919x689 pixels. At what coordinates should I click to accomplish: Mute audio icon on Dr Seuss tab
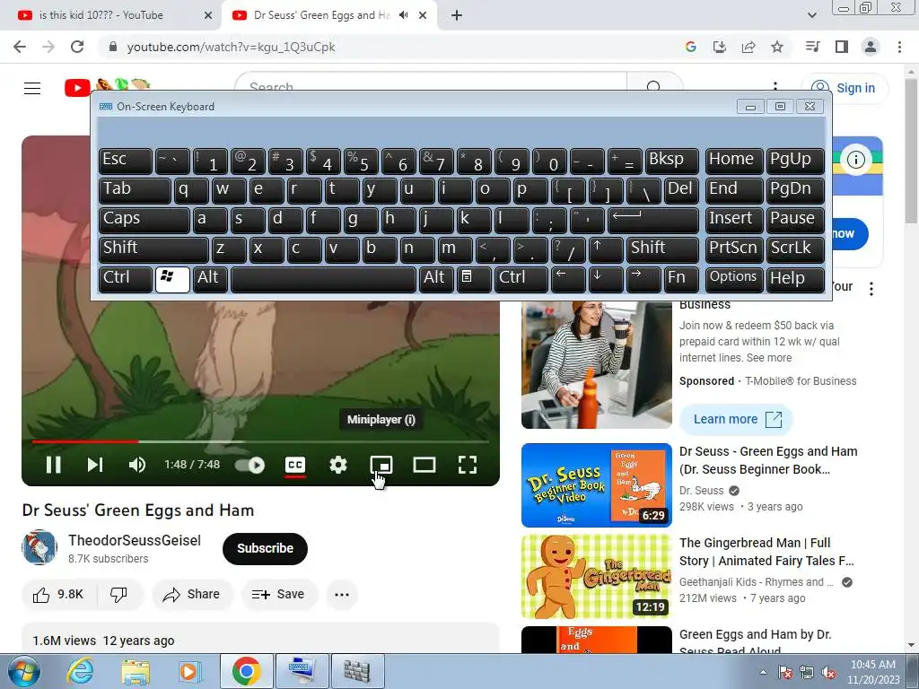tap(404, 15)
